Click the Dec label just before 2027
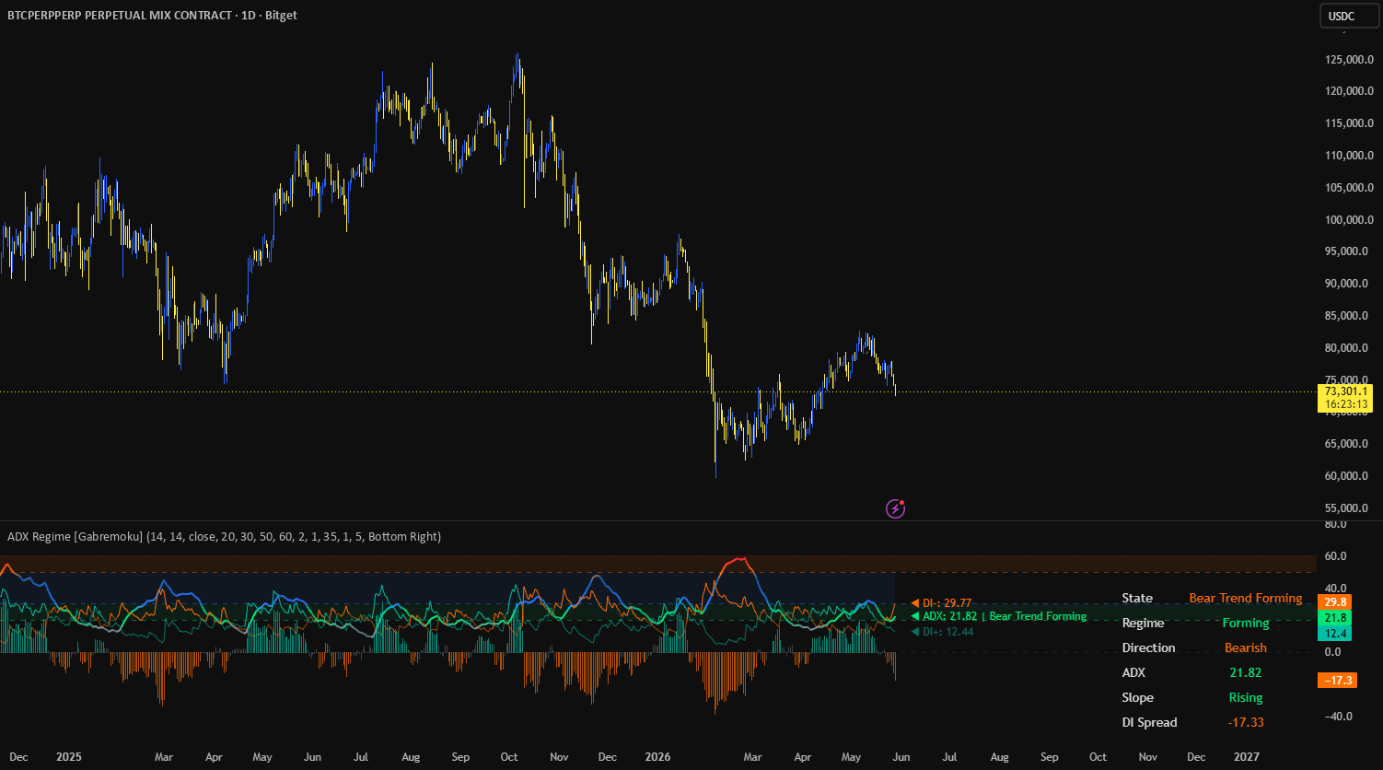 click(1196, 757)
